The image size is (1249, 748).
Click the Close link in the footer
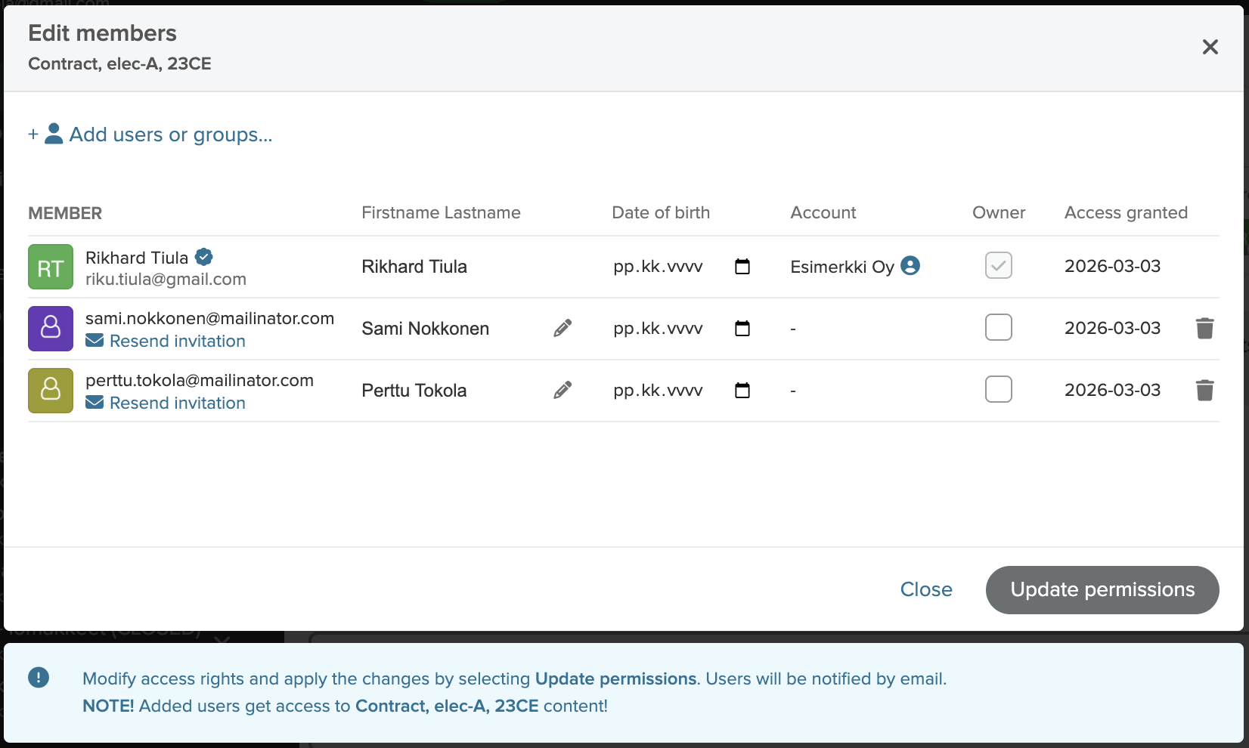(x=926, y=589)
